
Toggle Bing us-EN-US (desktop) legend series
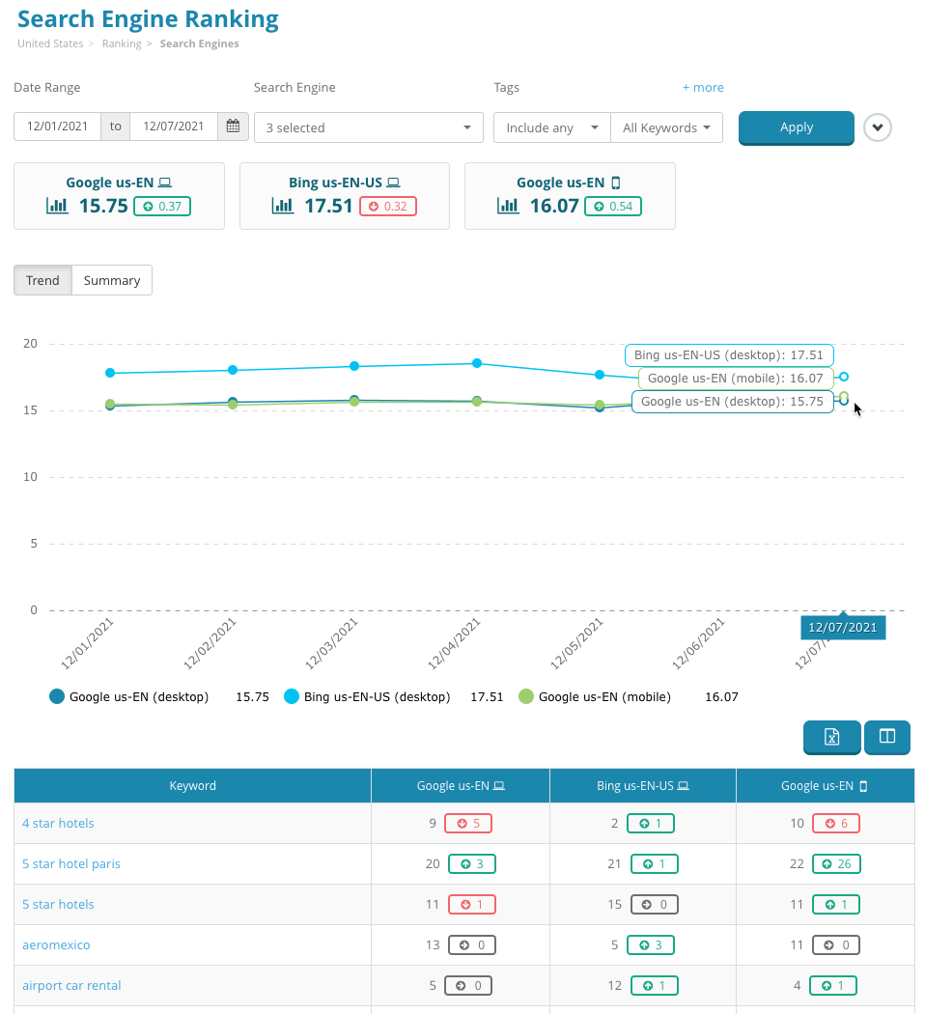[367, 696]
